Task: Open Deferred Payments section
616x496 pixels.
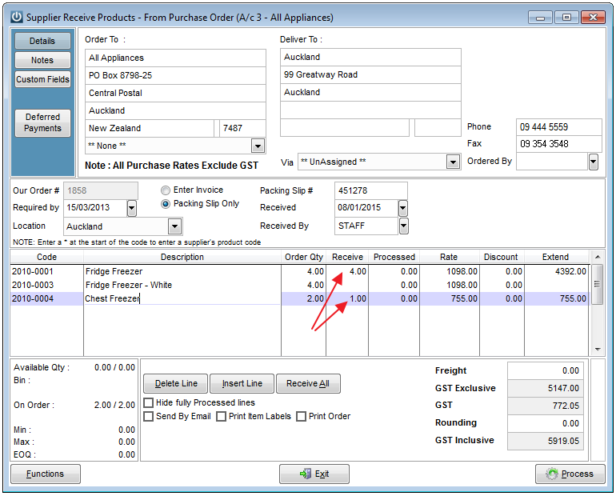Action: click(42, 122)
